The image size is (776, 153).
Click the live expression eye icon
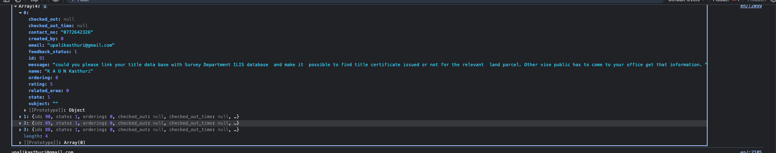point(56,1)
